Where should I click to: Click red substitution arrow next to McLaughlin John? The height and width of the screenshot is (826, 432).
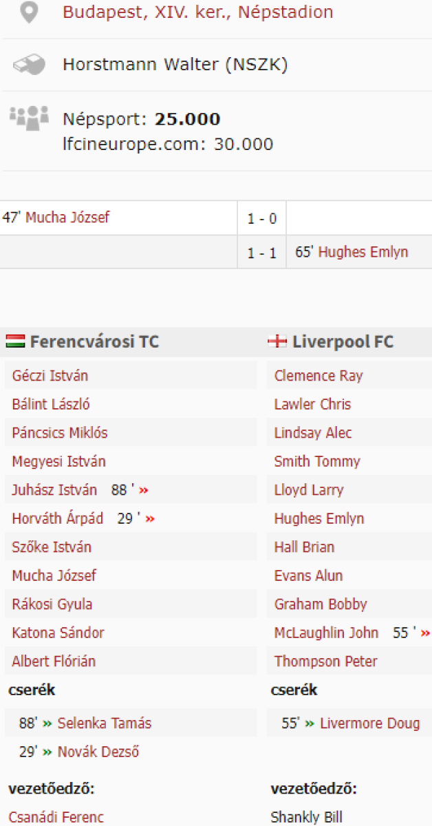click(425, 633)
